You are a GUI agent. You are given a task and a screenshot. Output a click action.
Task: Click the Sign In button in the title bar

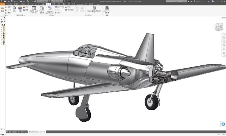199,1
